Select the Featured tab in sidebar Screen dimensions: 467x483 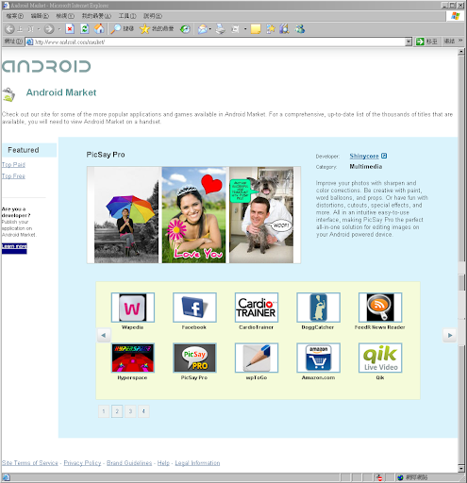click(x=29, y=150)
